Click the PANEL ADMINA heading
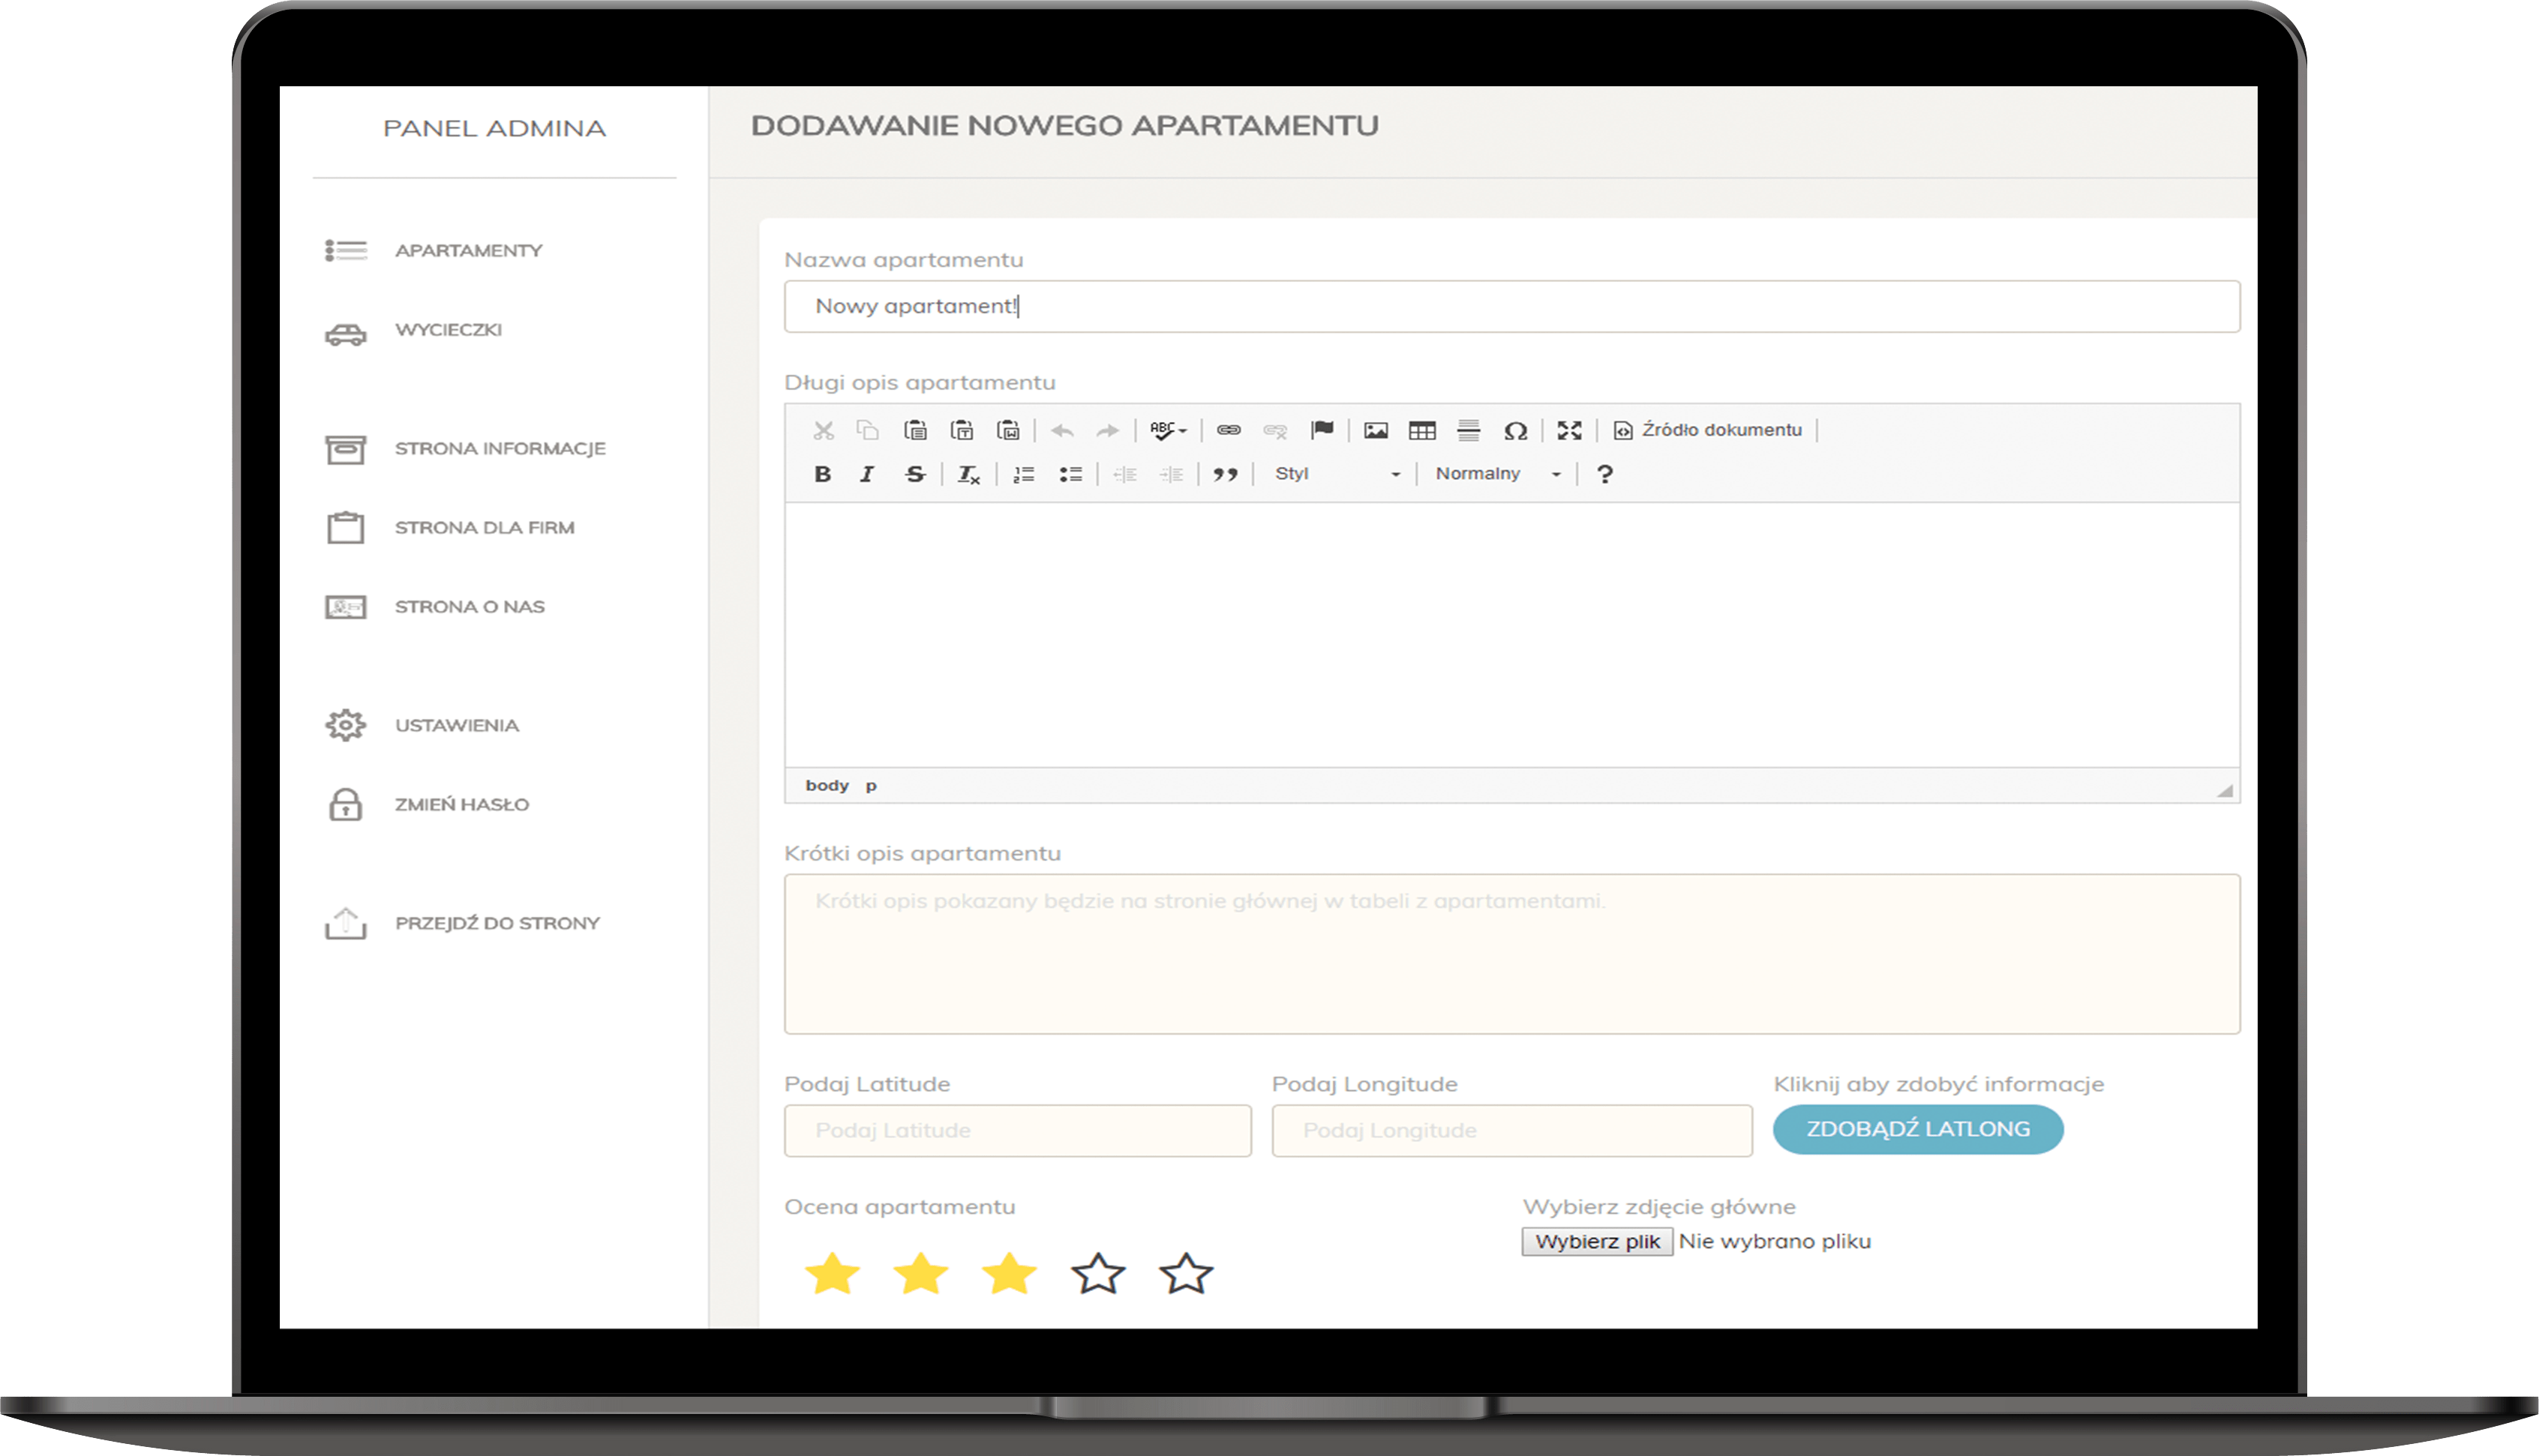 (x=494, y=128)
